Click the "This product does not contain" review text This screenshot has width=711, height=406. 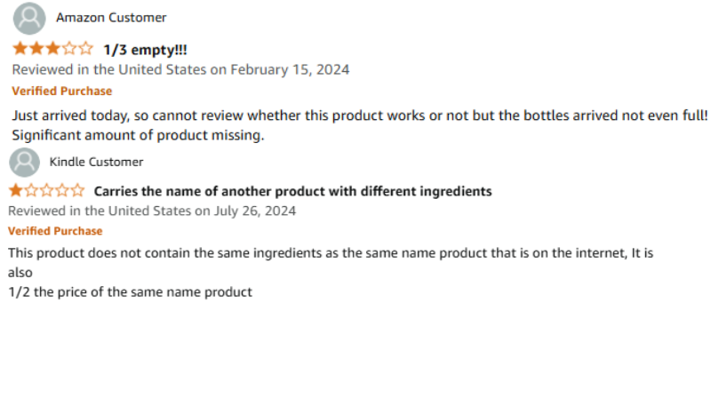click(x=331, y=253)
